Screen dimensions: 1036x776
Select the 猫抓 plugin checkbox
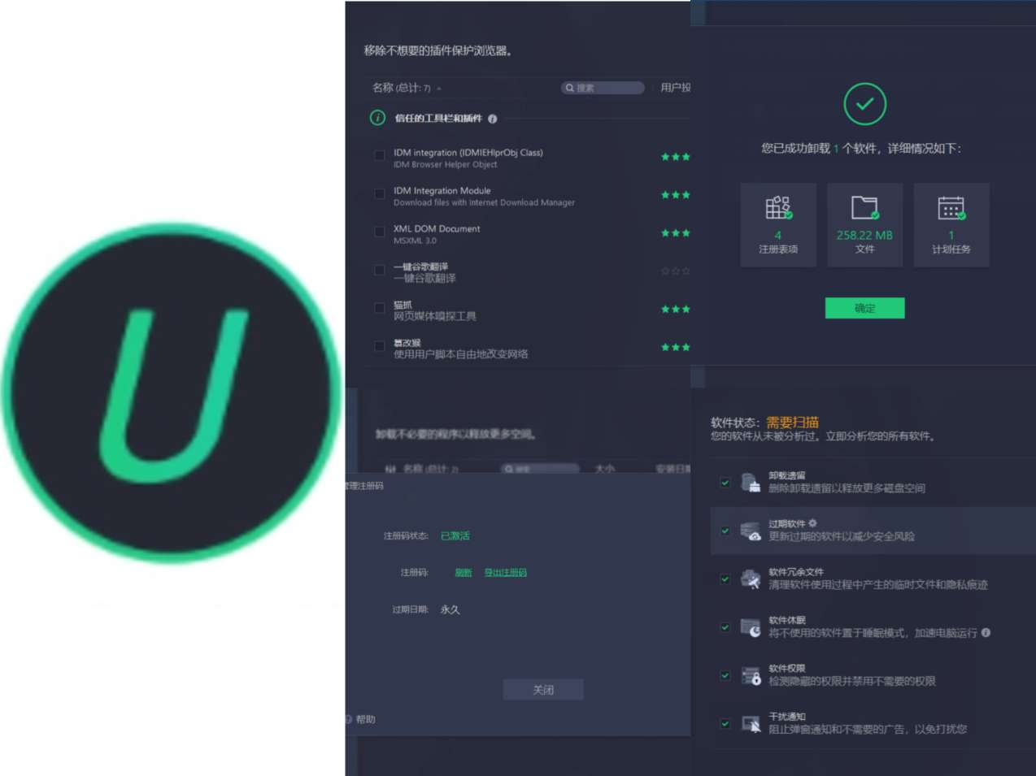pos(379,308)
